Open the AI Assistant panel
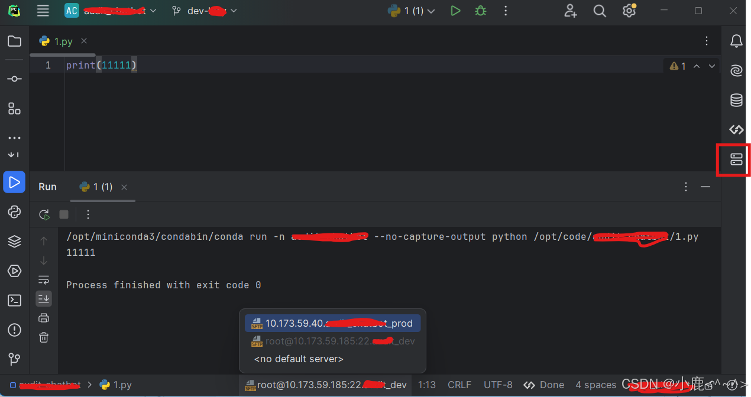The height and width of the screenshot is (397, 751). click(x=735, y=70)
